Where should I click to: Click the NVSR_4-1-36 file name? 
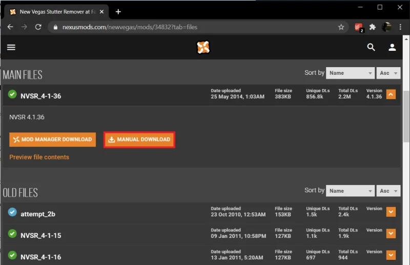(41, 96)
